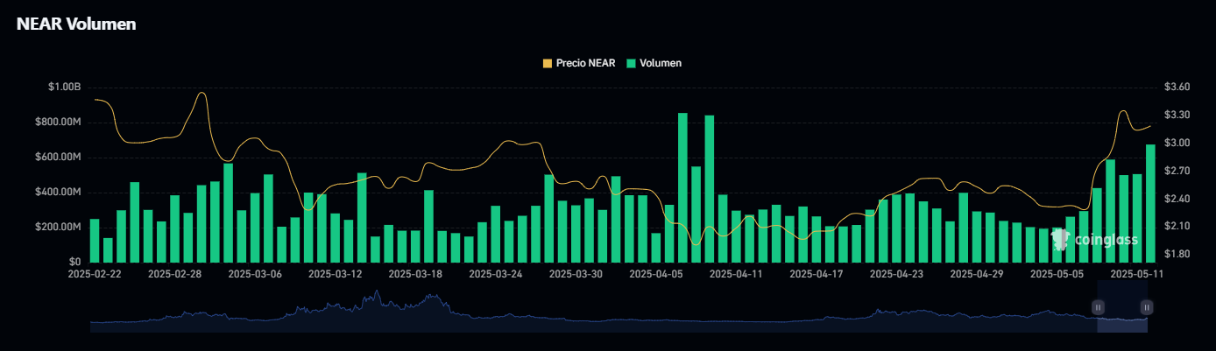
Task: Click the right handle of range selector
Action: point(1147,307)
